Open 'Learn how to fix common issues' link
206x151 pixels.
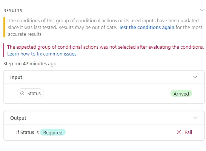click(x=42, y=54)
